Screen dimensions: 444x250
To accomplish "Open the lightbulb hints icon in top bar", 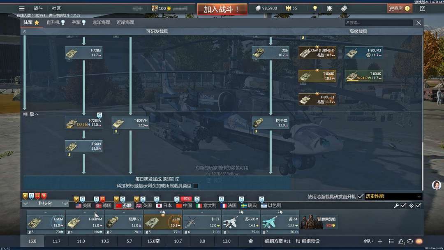I will click(x=315, y=8).
